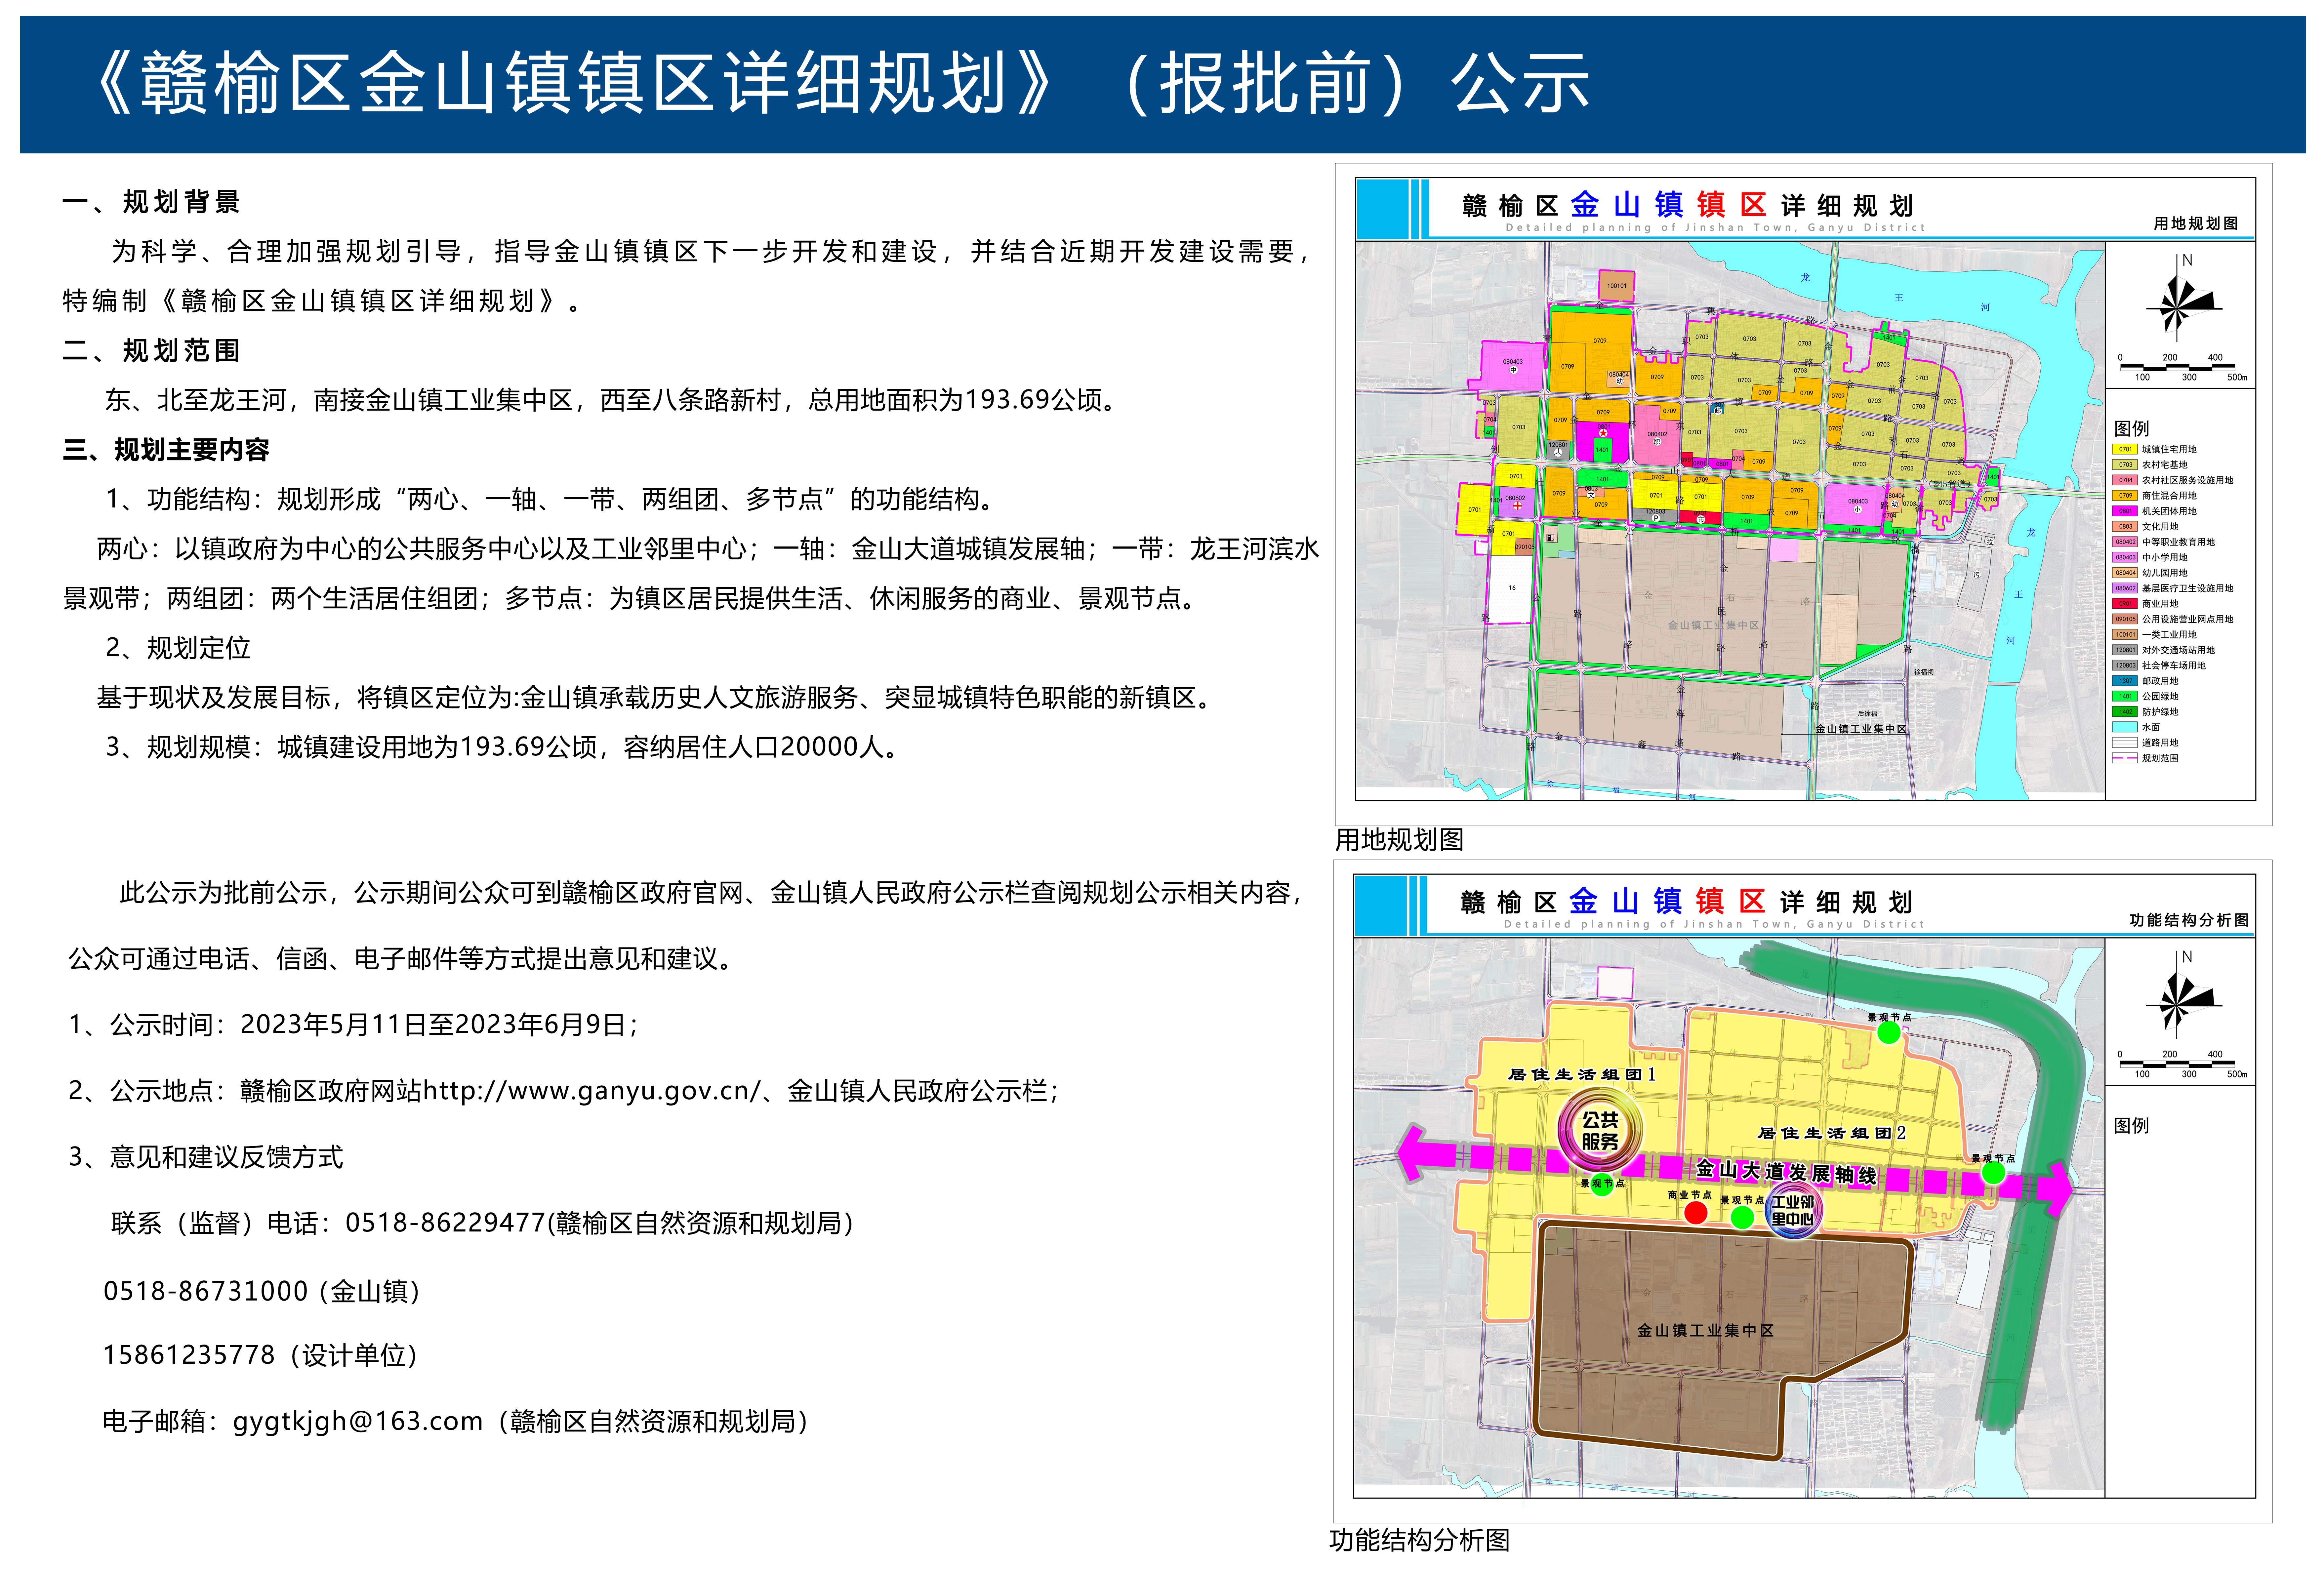Select the 080404 幼儿园用地 swatch
This screenshot has height=1571, width=2324.
coord(2125,573)
